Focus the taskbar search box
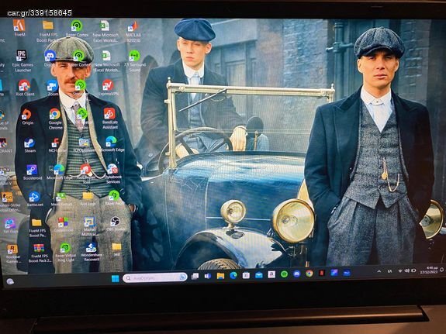The image size is (446, 334). (x=155, y=277)
